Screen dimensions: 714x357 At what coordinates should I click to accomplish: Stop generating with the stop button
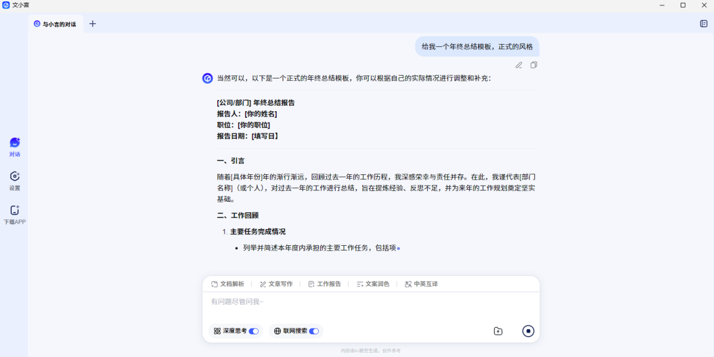[528, 331]
